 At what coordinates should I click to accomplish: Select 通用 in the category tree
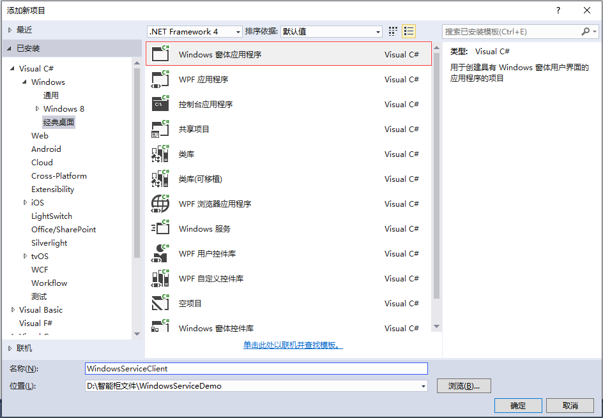(50, 95)
